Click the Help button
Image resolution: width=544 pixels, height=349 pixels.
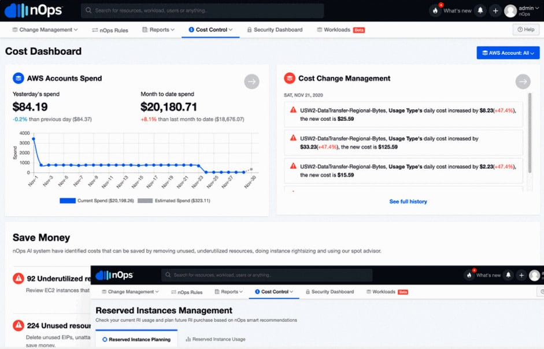(x=526, y=29)
